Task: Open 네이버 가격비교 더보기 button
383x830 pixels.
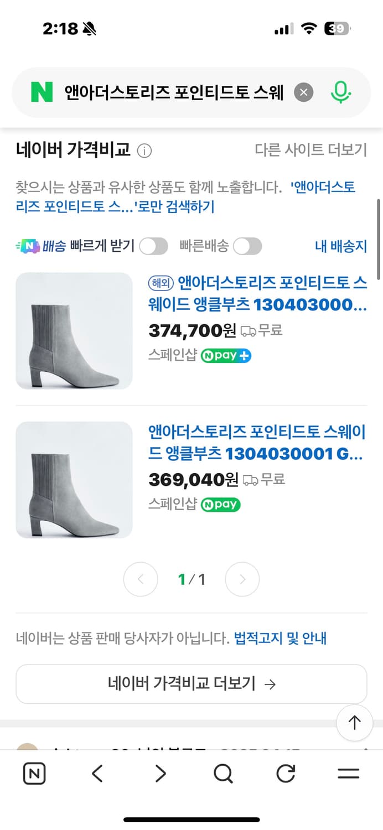Action: [x=191, y=684]
